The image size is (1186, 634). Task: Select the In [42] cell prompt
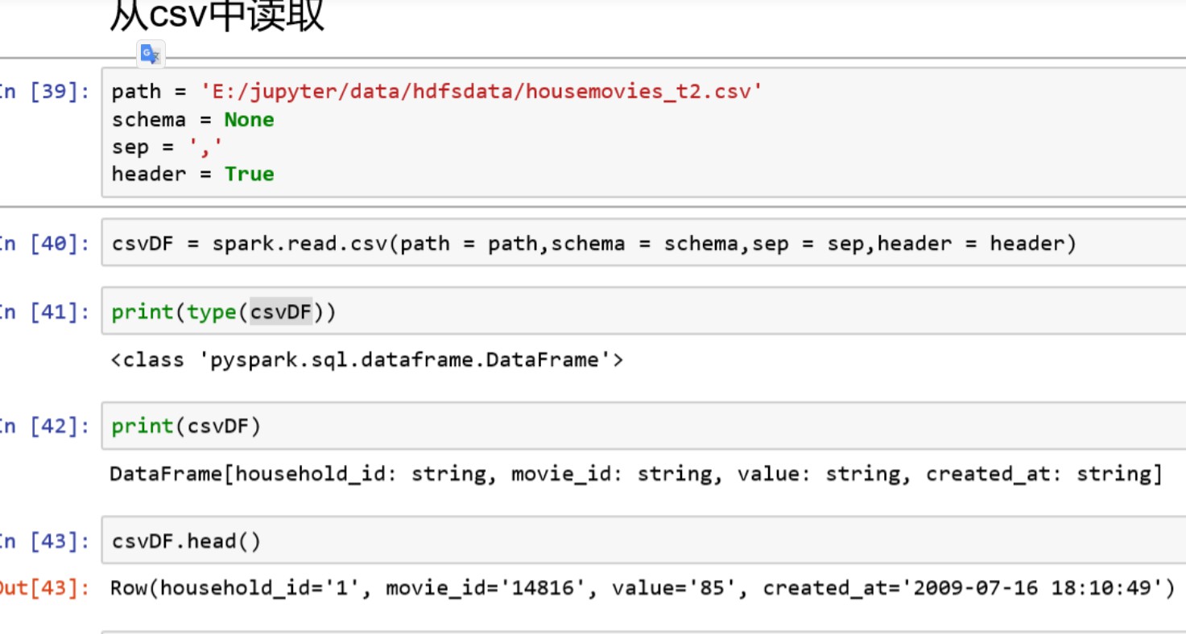pos(45,426)
